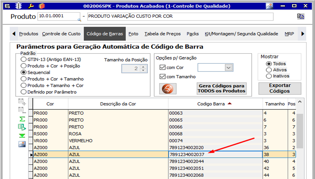Click the green export grid icon
Viewport: 315px width, 179px height.
pos(22,127)
